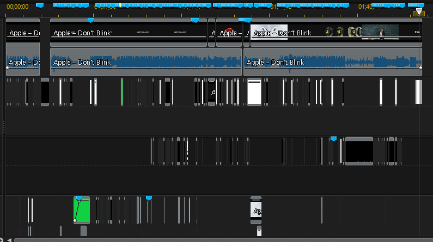Select the white clip labeled Ap on fifth track
The image size is (433, 242).
(x=256, y=210)
